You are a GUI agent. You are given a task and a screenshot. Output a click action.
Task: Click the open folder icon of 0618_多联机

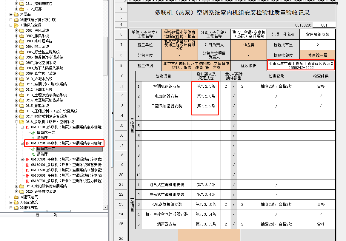[22, 122]
